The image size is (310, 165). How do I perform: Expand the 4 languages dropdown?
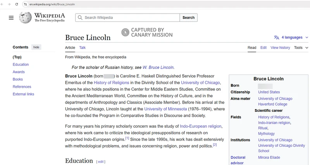(291, 37)
